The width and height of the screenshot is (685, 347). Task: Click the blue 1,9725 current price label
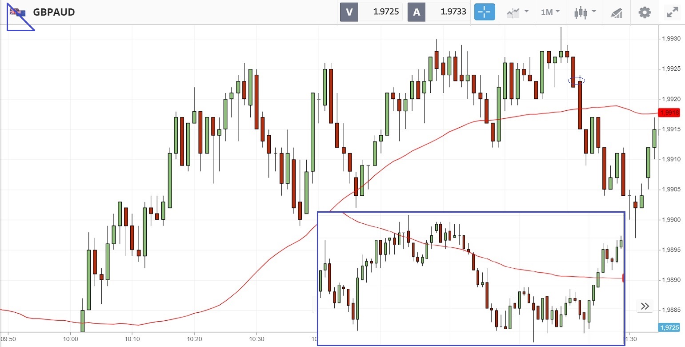(x=669, y=327)
